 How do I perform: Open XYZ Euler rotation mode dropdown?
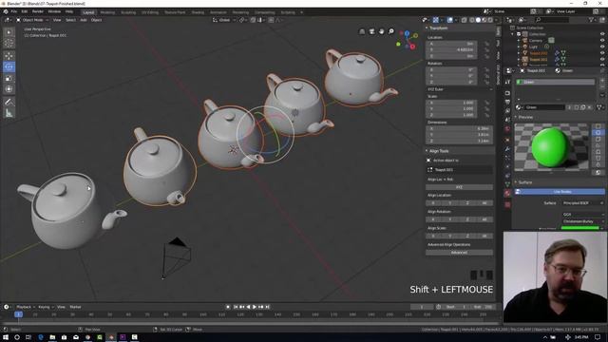[460, 89]
